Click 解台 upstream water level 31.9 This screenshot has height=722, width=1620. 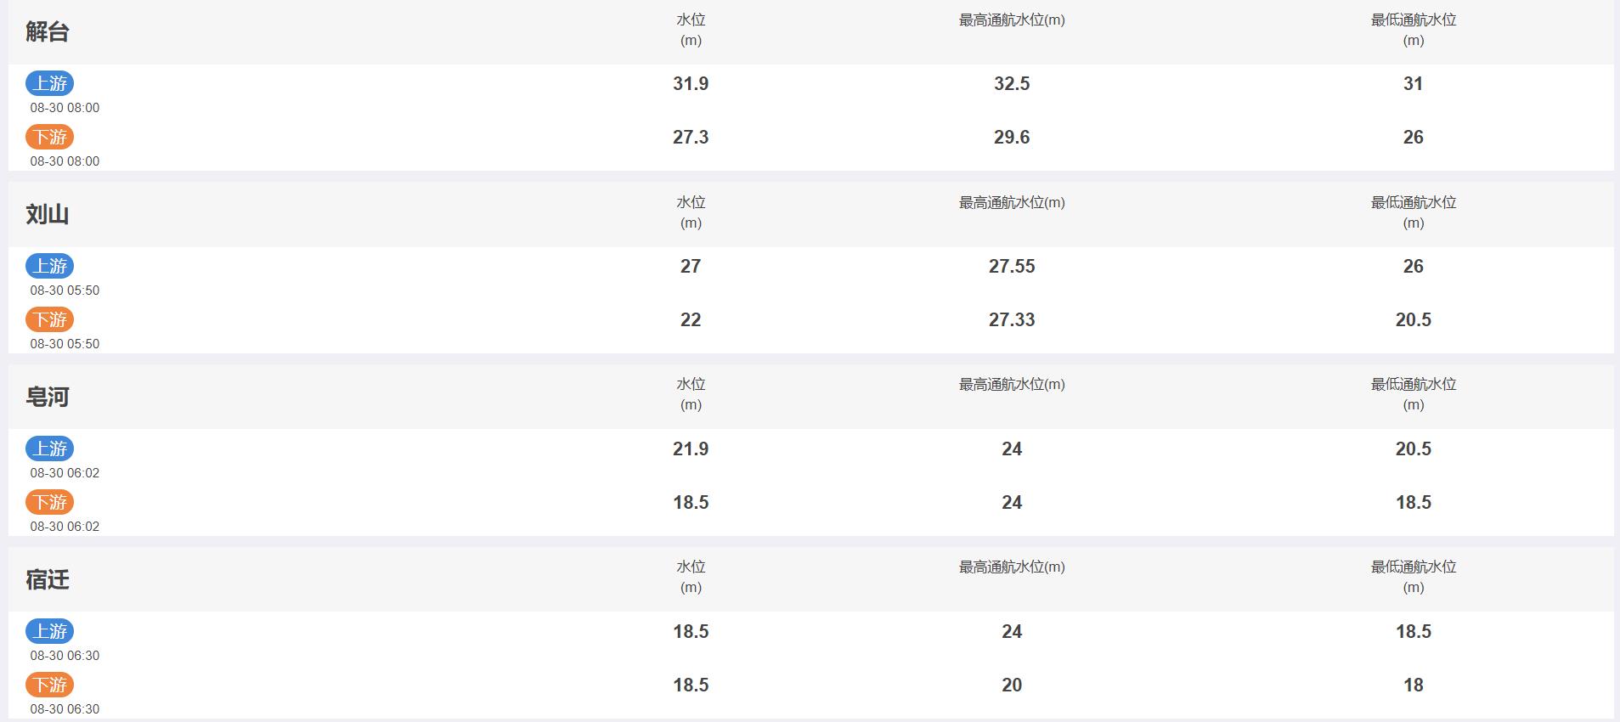[x=691, y=83]
